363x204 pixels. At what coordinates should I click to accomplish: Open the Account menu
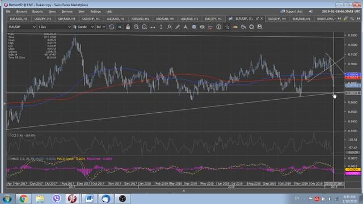click(x=22, y=11)
